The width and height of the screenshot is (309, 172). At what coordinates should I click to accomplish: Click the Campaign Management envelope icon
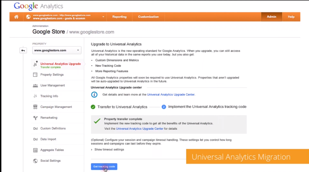[x=35, y=107]
